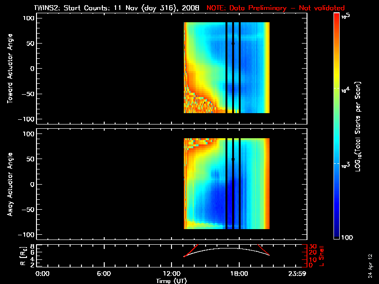The image size is (379, 284).
Task: Click the Away Actuator Angle heatmap
Action: pyautogui.click(x=226, y=184)
